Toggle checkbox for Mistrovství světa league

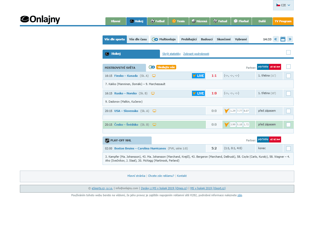click(288, 66)
